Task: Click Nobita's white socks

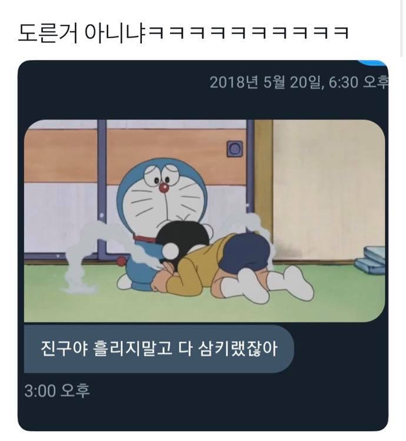Action: tap(267, 284)
